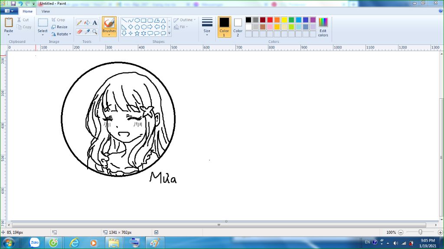Click the vertical canvas scrollbar
Image resolution: width=444 pixels, height=249 pixels.
(x=441, y=158)
